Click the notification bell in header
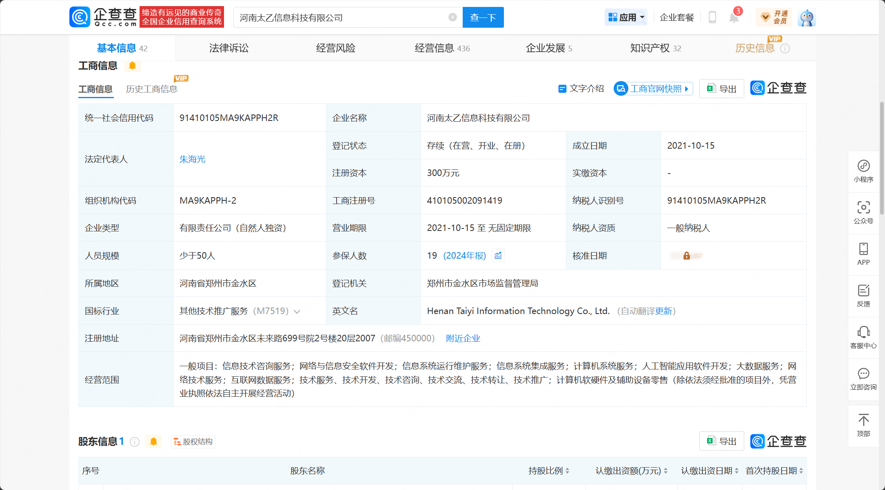This screenshot has width=885, height=490. (734, 18)
